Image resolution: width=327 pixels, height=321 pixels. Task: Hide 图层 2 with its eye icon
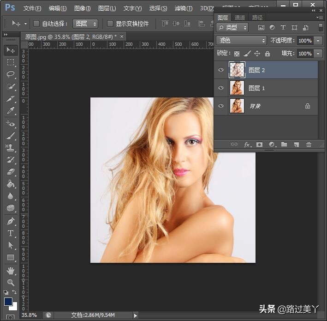coord(221,70)
